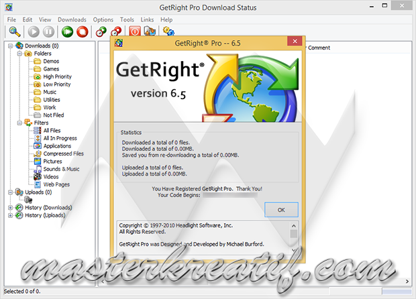Viewport: 416px width, 299px height.
Task: Click the green connect link toolbar icon
Action: [101, 32]
